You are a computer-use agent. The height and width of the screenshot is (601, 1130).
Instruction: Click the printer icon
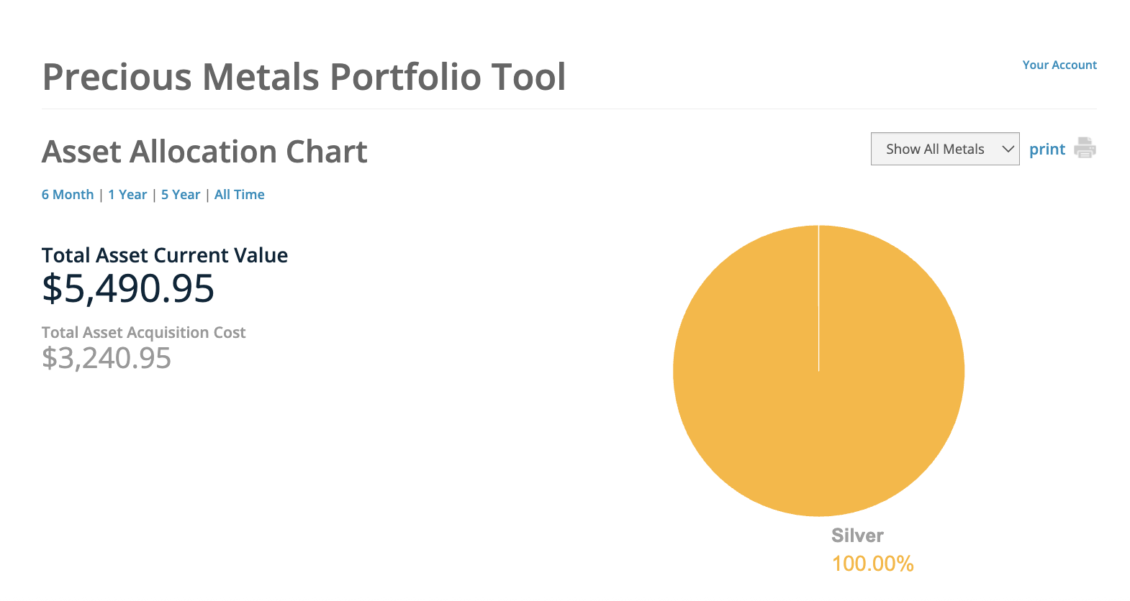pyautogui.click(x=1085, y=148)
